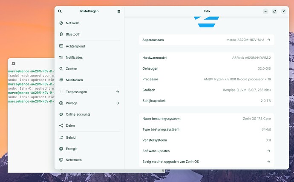Click arrow next to Apparaatnaam value
294x182 pixels.
pyautogui.click(x=269, y=40)
